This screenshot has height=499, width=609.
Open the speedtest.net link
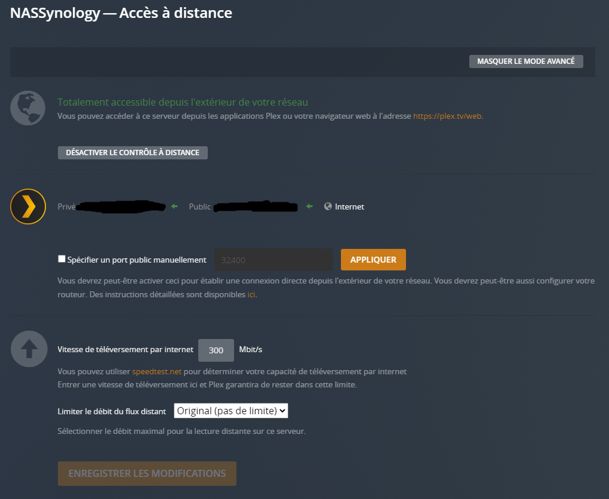point(156,371)
